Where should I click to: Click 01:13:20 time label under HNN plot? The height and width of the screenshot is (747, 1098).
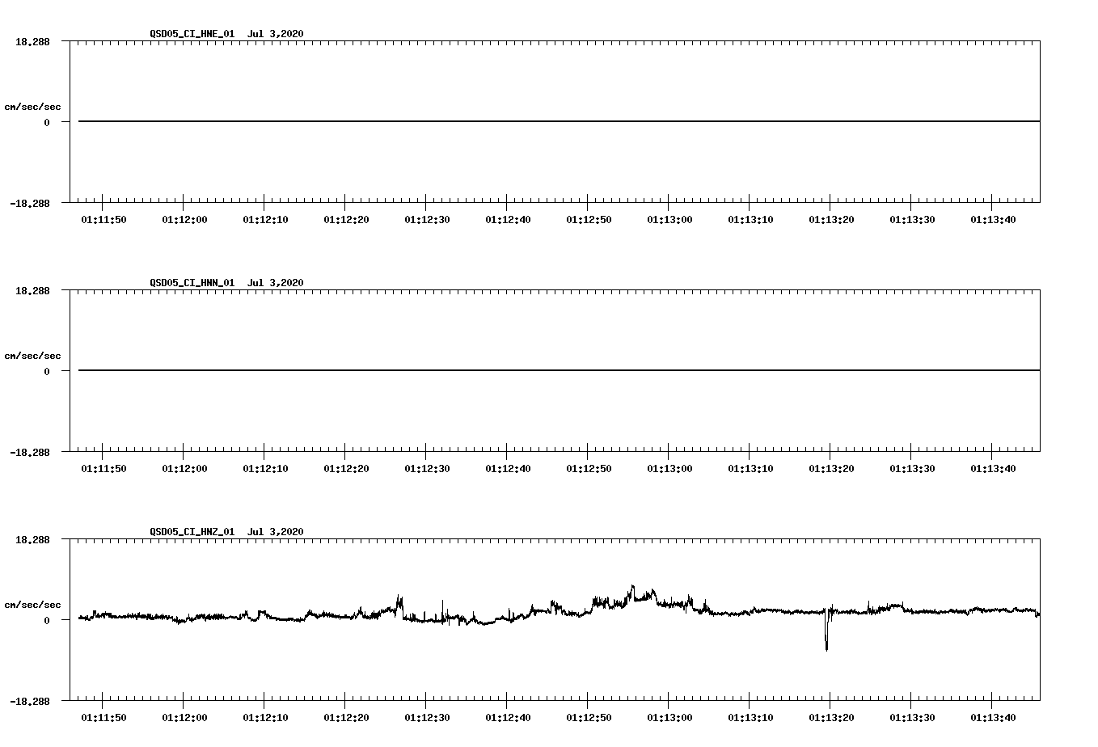(831, 469)
